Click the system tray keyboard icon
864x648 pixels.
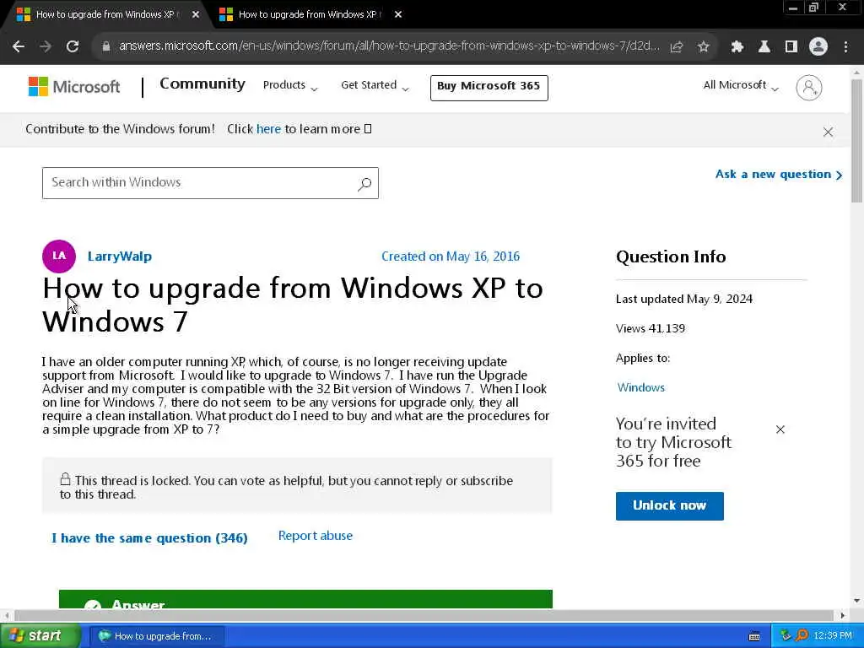tap(754, 636)
